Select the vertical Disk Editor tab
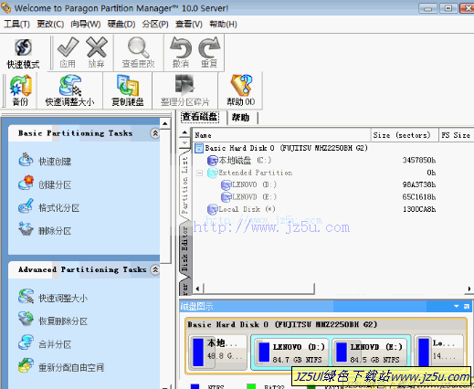The image size is (474, 389). coord(184,249)
